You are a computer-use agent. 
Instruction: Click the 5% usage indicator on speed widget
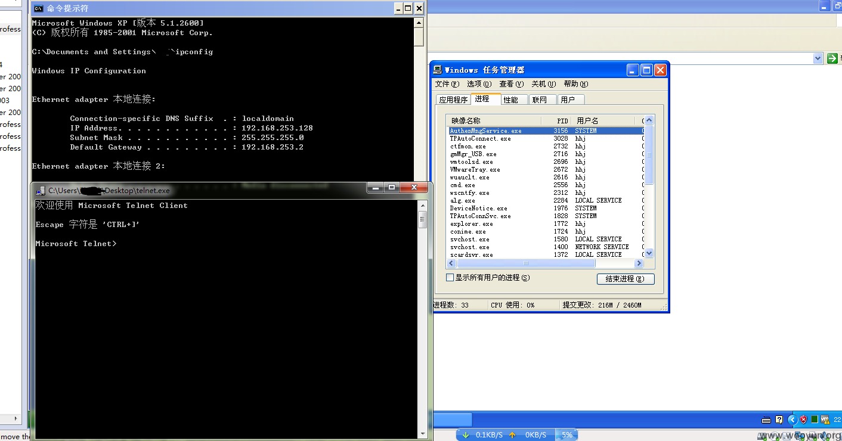tap(567, 435)
